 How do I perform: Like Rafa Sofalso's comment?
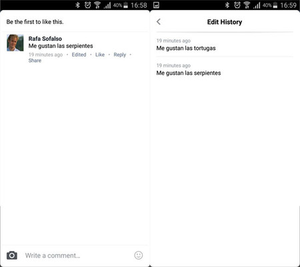(x=100, y=55)
